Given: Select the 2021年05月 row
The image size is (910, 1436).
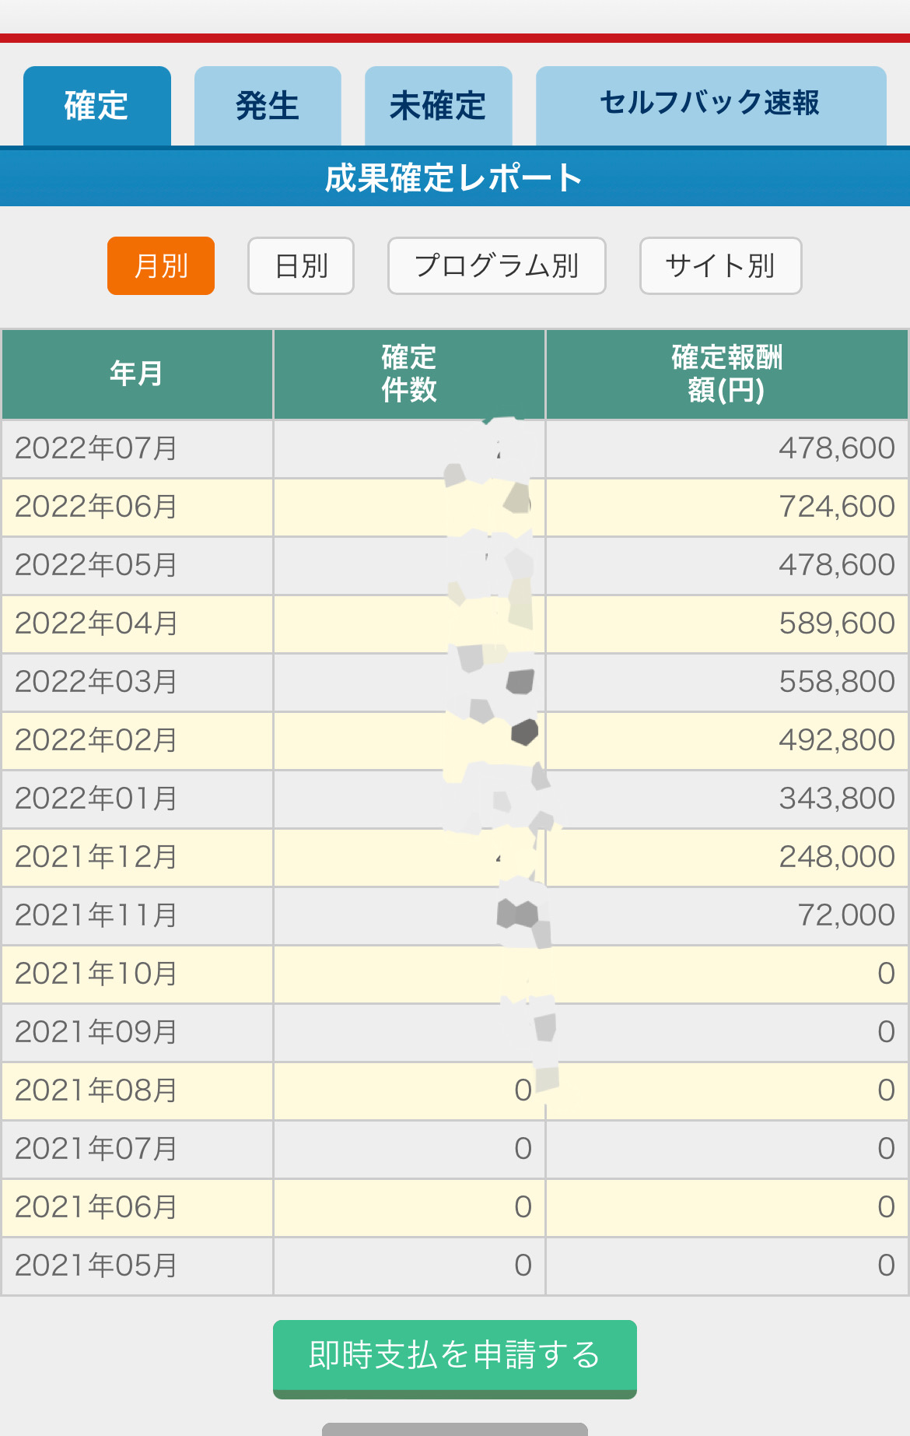Looking at the screenshot, I should point(96,1266).
